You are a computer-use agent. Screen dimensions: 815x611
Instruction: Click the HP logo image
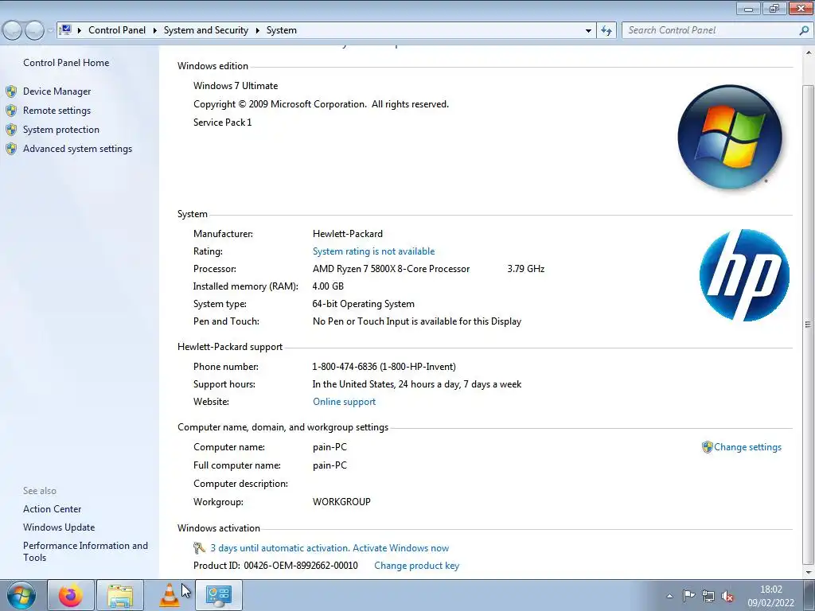pyautogui.click(x=744, y=275)
